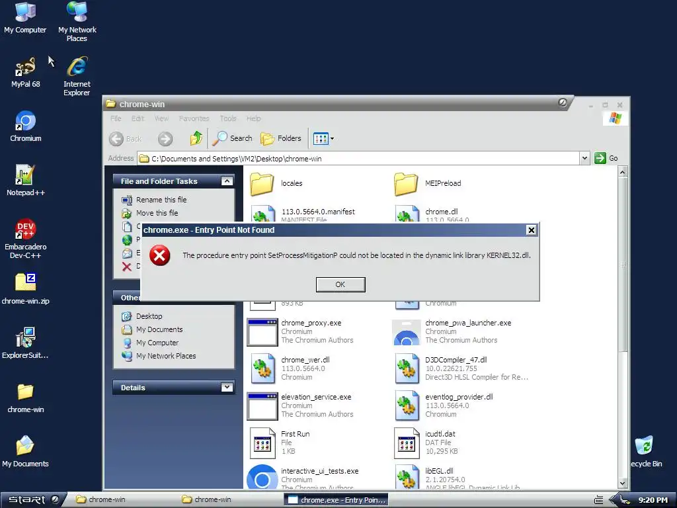Click the keyboard icon in system tray
The image size is (677, 508).
[598, 500]
